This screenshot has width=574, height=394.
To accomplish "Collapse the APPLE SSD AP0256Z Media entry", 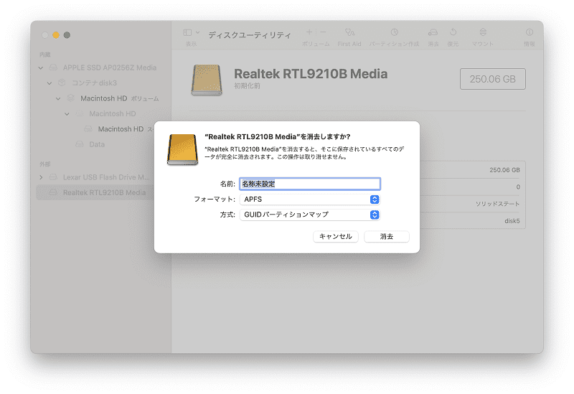I will point(41,67).
